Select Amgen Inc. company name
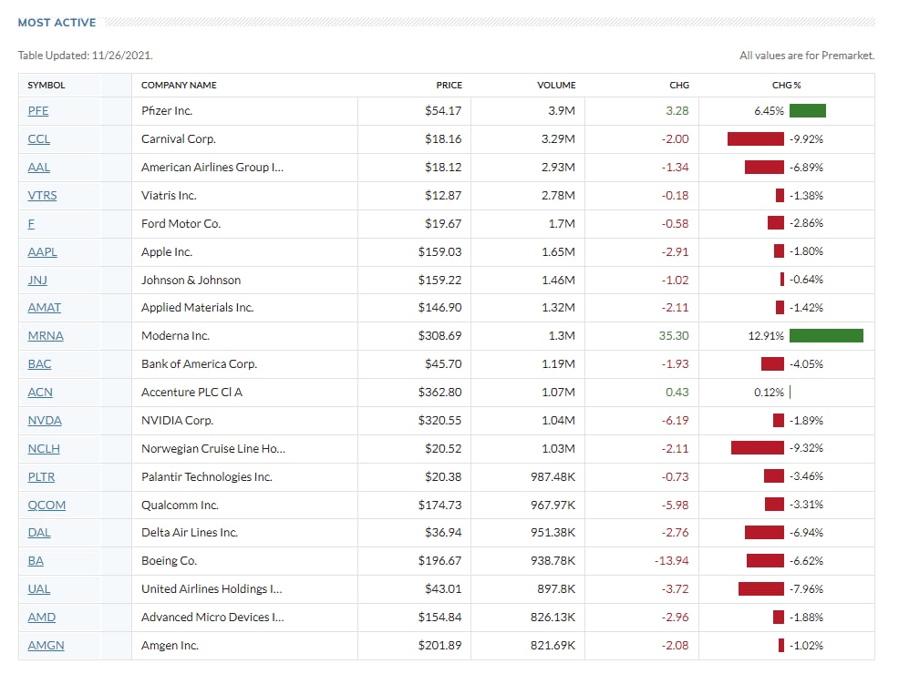 170,646
